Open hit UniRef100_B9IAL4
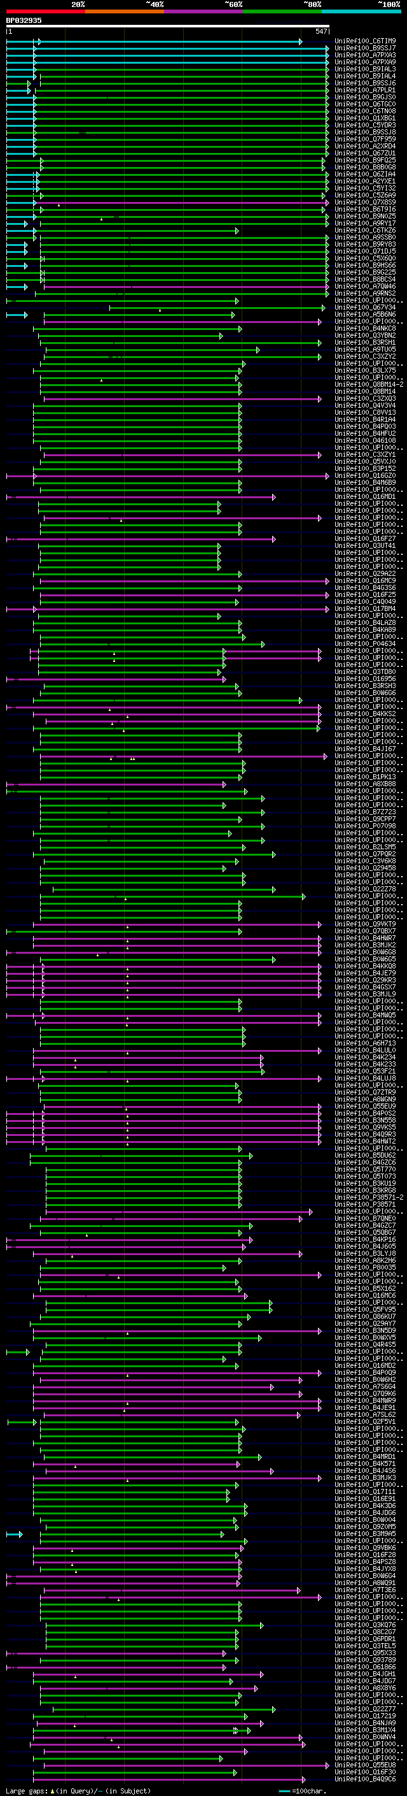Viewport: 407px width, 1796px height. click(x=365, y=76)
